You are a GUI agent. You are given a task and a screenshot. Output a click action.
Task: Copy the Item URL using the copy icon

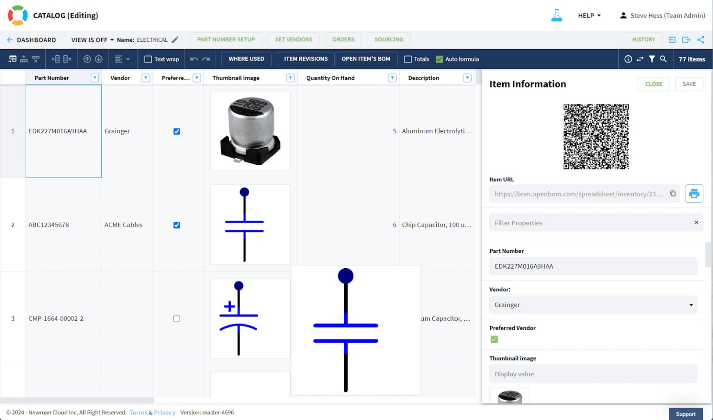(x=673, y=194)
